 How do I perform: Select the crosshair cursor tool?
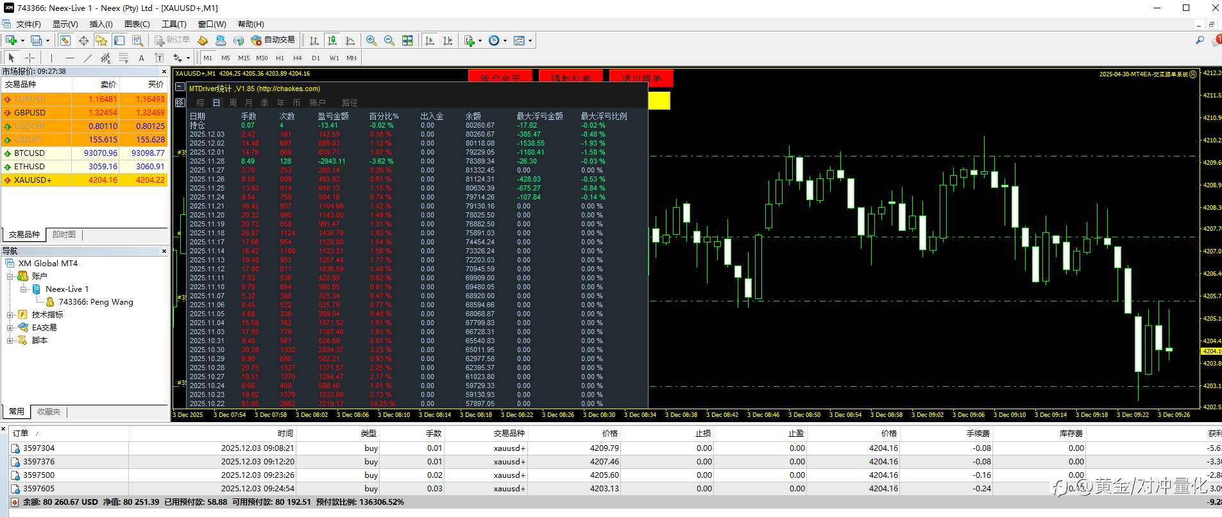pyautogui.click(x=30, y=58)
